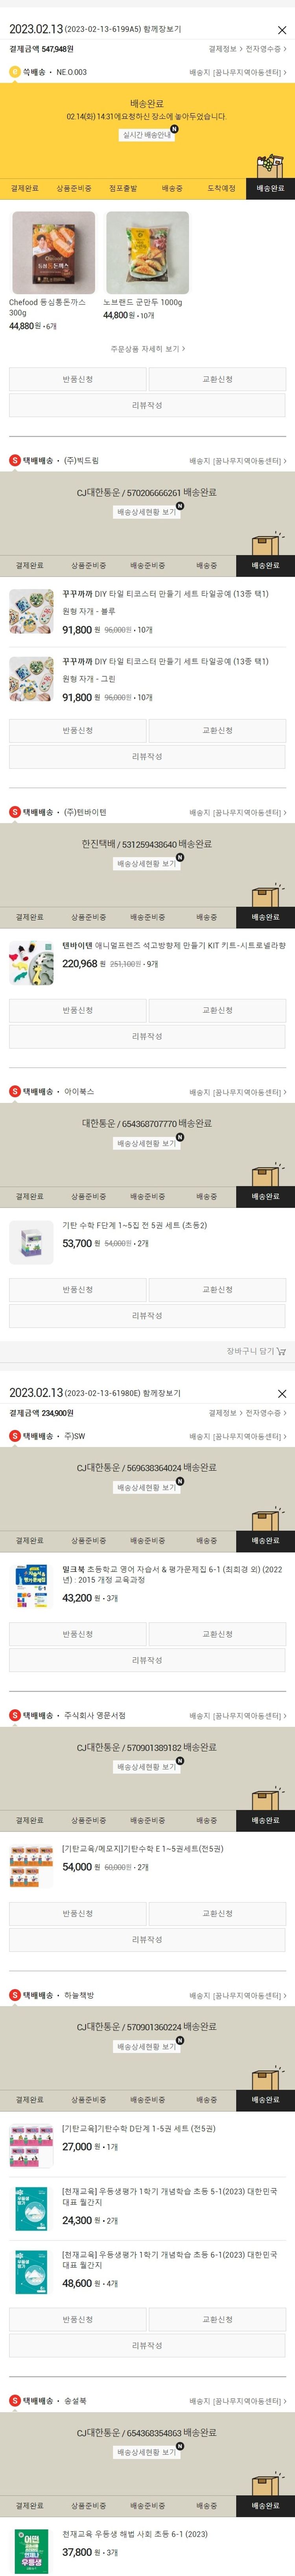Expand 주문상품 자세히 보기
295x2576 pixels.
tap(147, 349)
